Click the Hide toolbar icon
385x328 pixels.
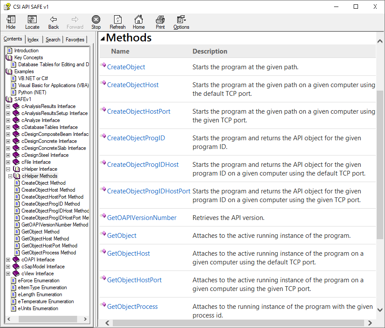(11, 22)
